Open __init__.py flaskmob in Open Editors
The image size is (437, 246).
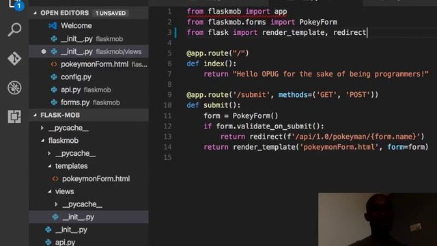click(x=89, y=39)
